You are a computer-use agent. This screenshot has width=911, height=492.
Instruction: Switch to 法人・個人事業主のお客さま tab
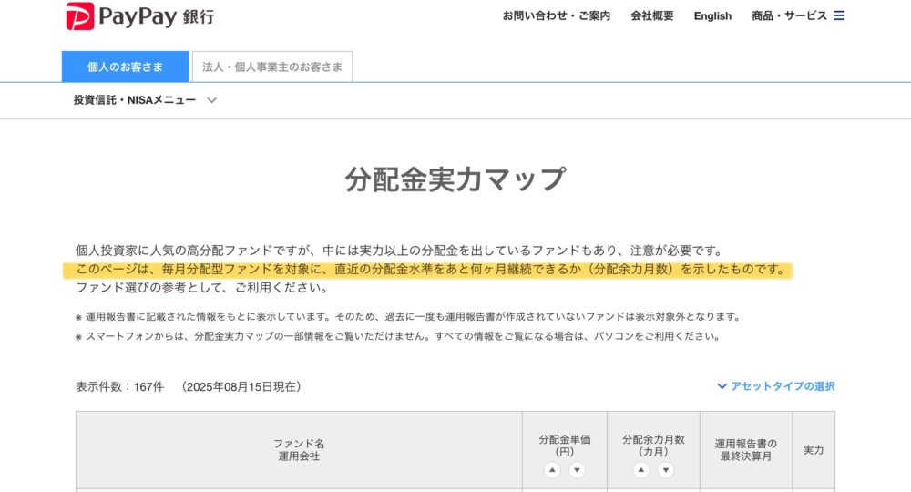tap(272, 67)
